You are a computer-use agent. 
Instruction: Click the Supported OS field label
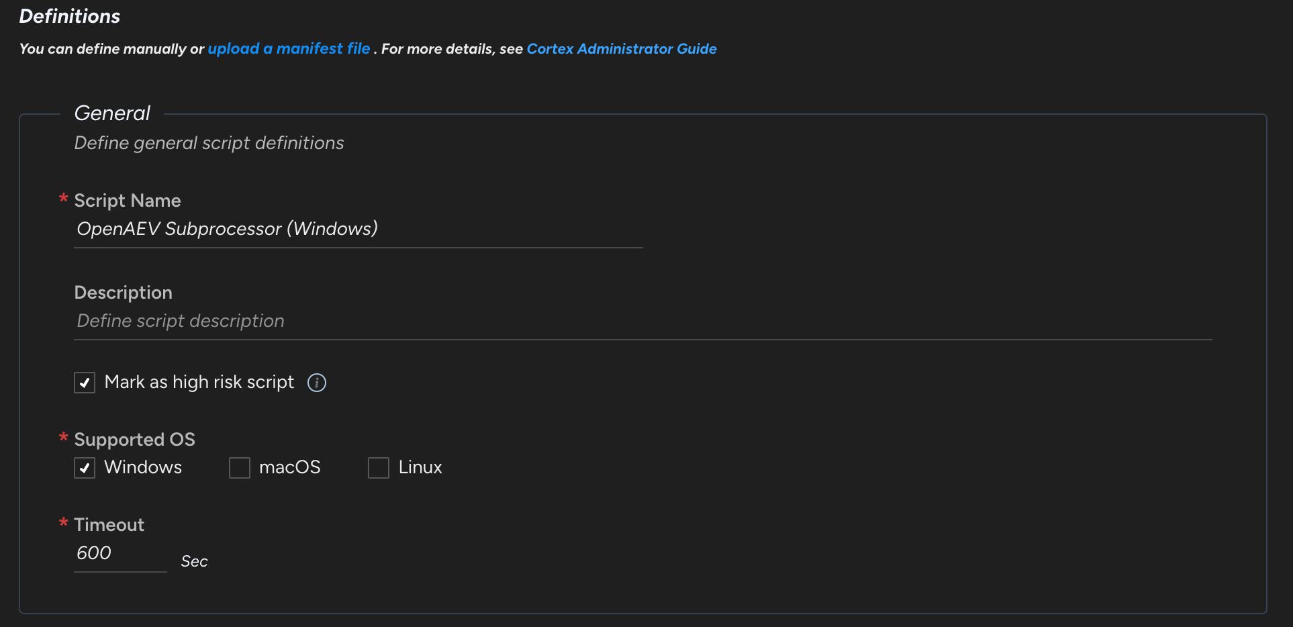[x=134, y=440]
